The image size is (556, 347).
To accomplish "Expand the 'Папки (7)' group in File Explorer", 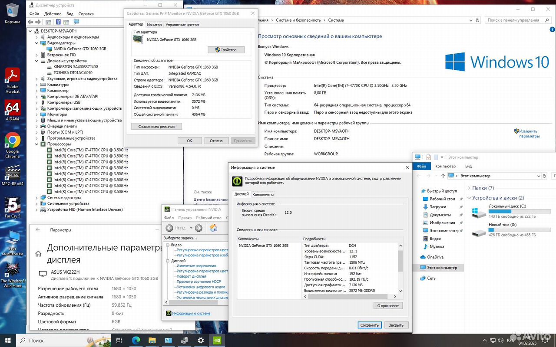I will pyautogui.click(x=469, y=188).
